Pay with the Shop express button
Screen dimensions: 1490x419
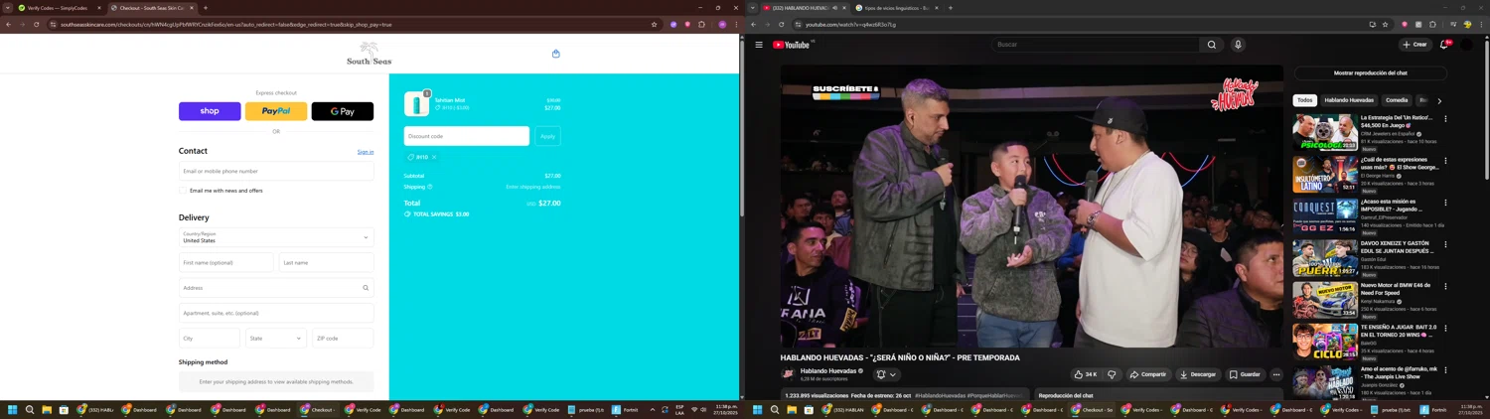pyautogui.click(x=210, y=111)
